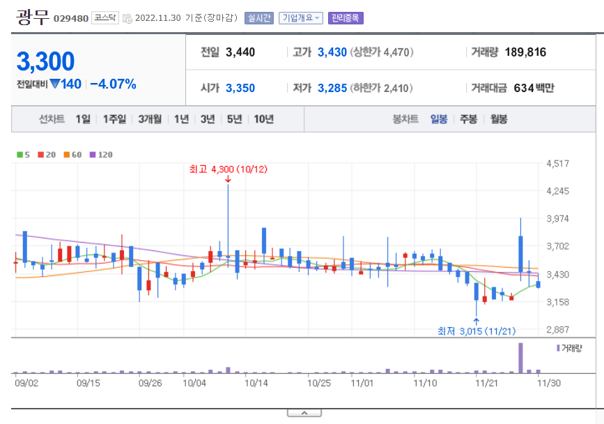Select the 1주일 line chart tab

tap(114, 119)
